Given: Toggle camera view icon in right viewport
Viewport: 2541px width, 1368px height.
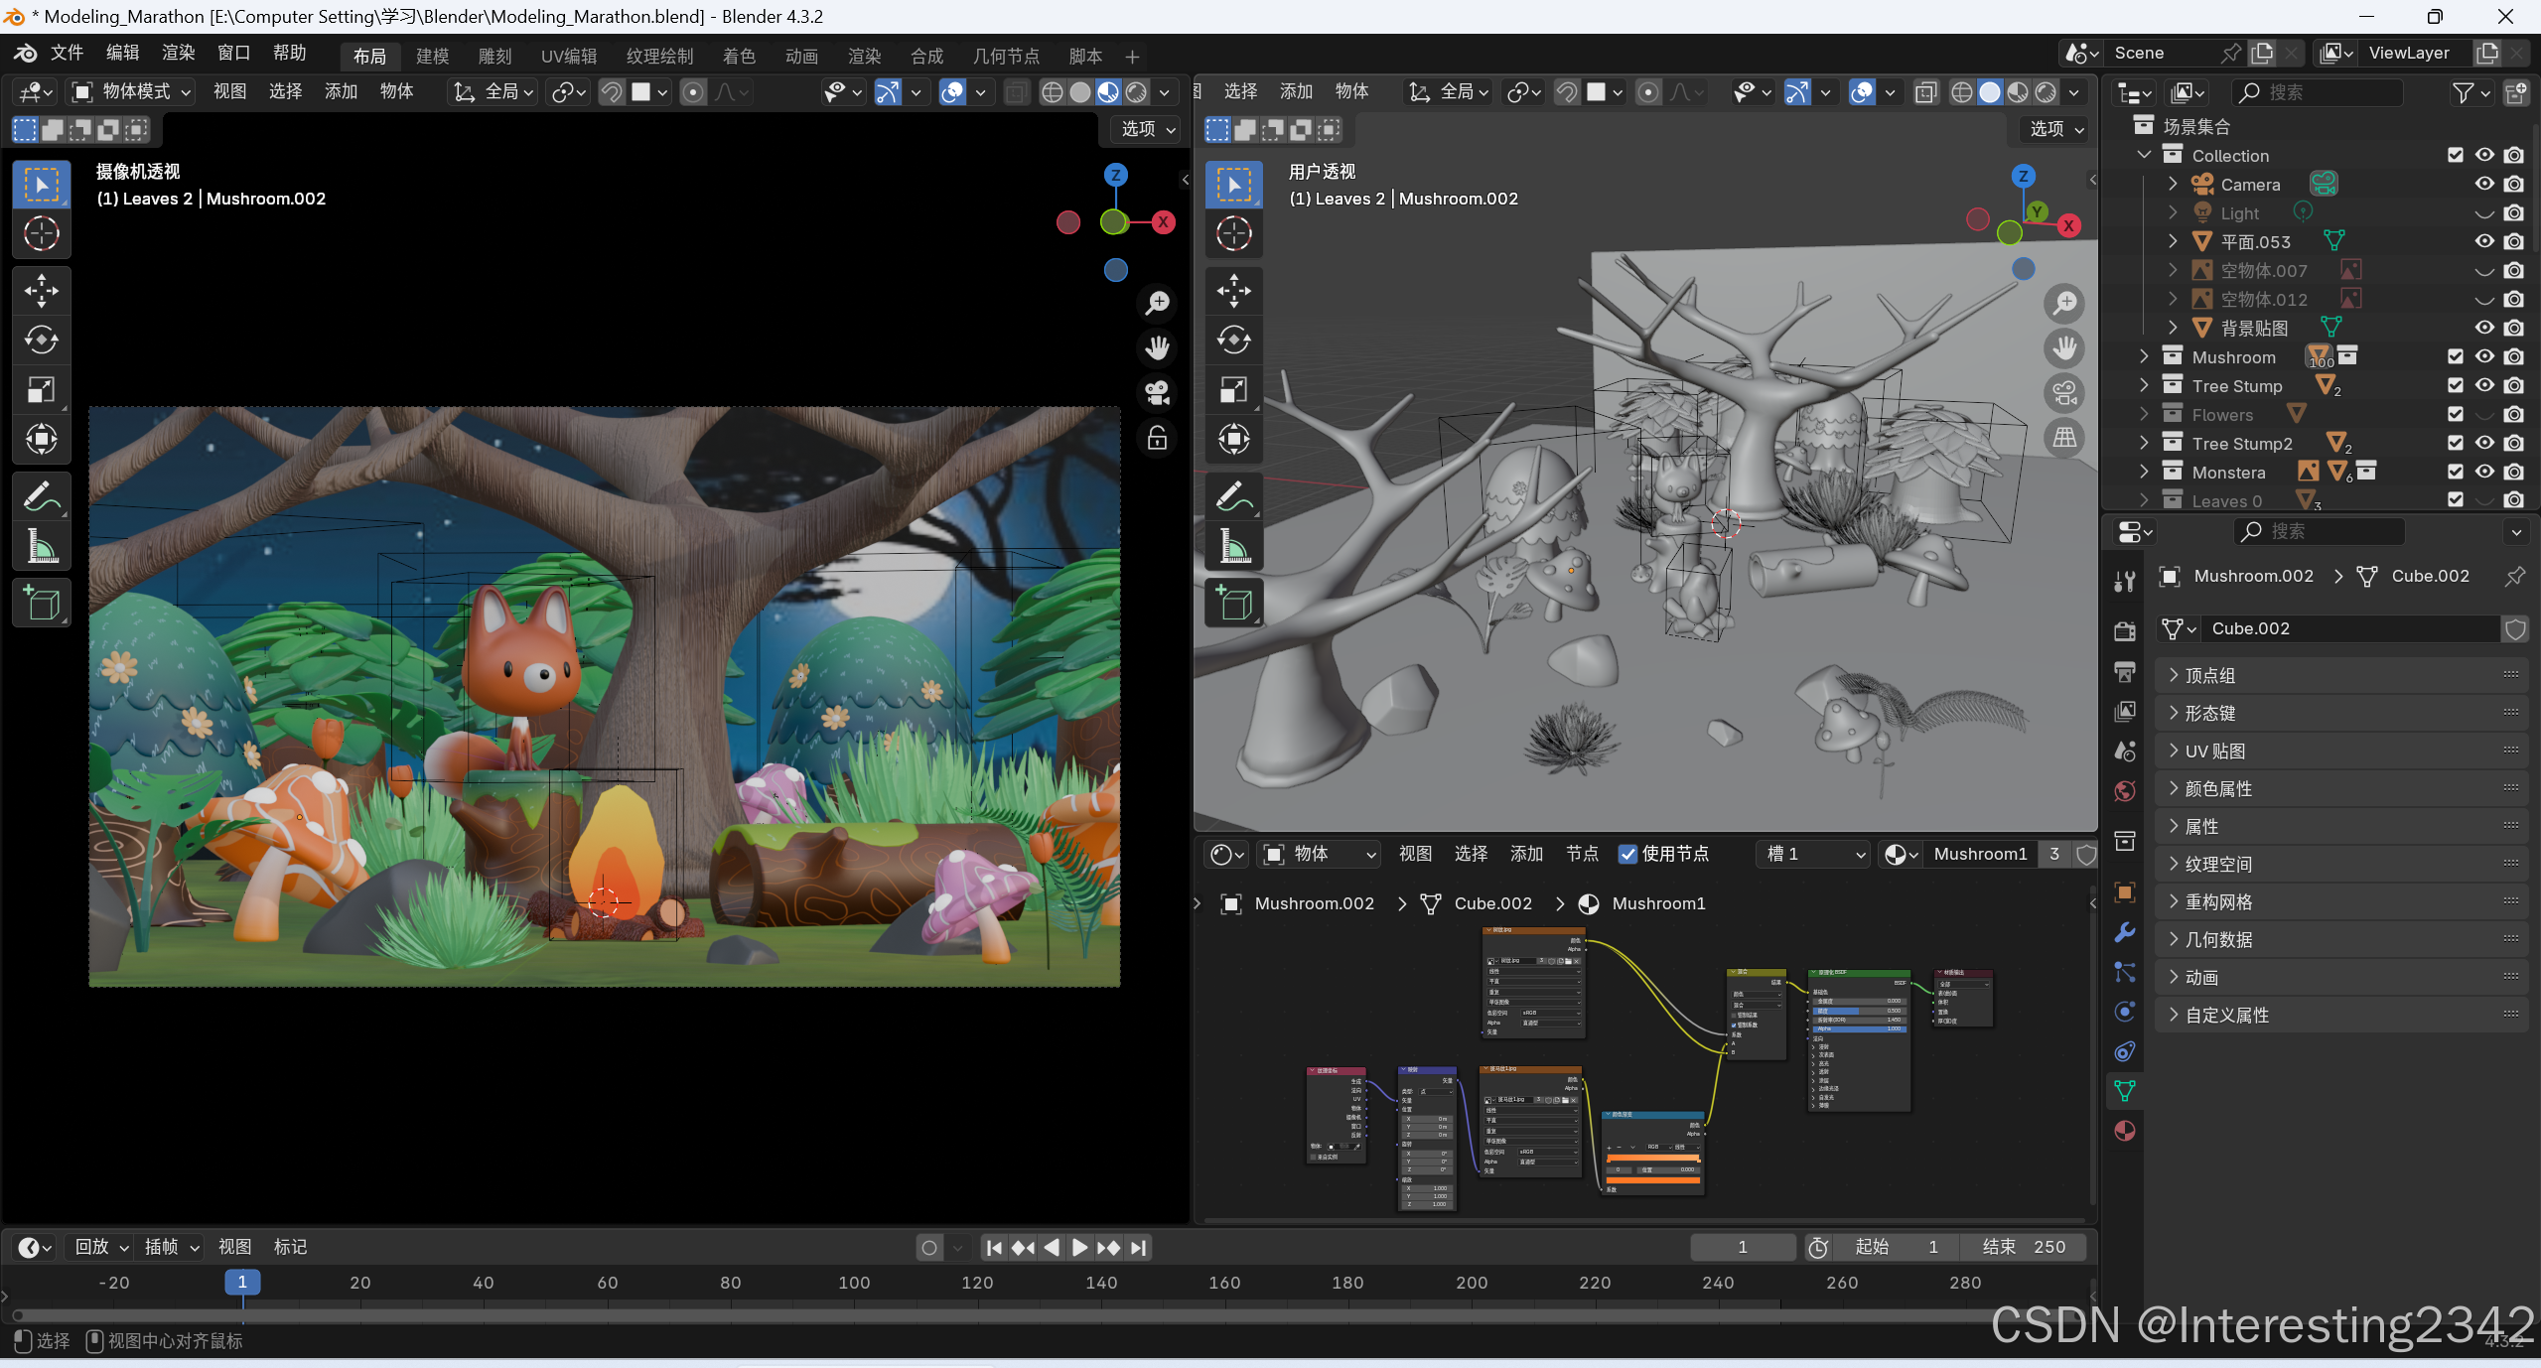Looking at the screenshot, I should point(2064,393).
